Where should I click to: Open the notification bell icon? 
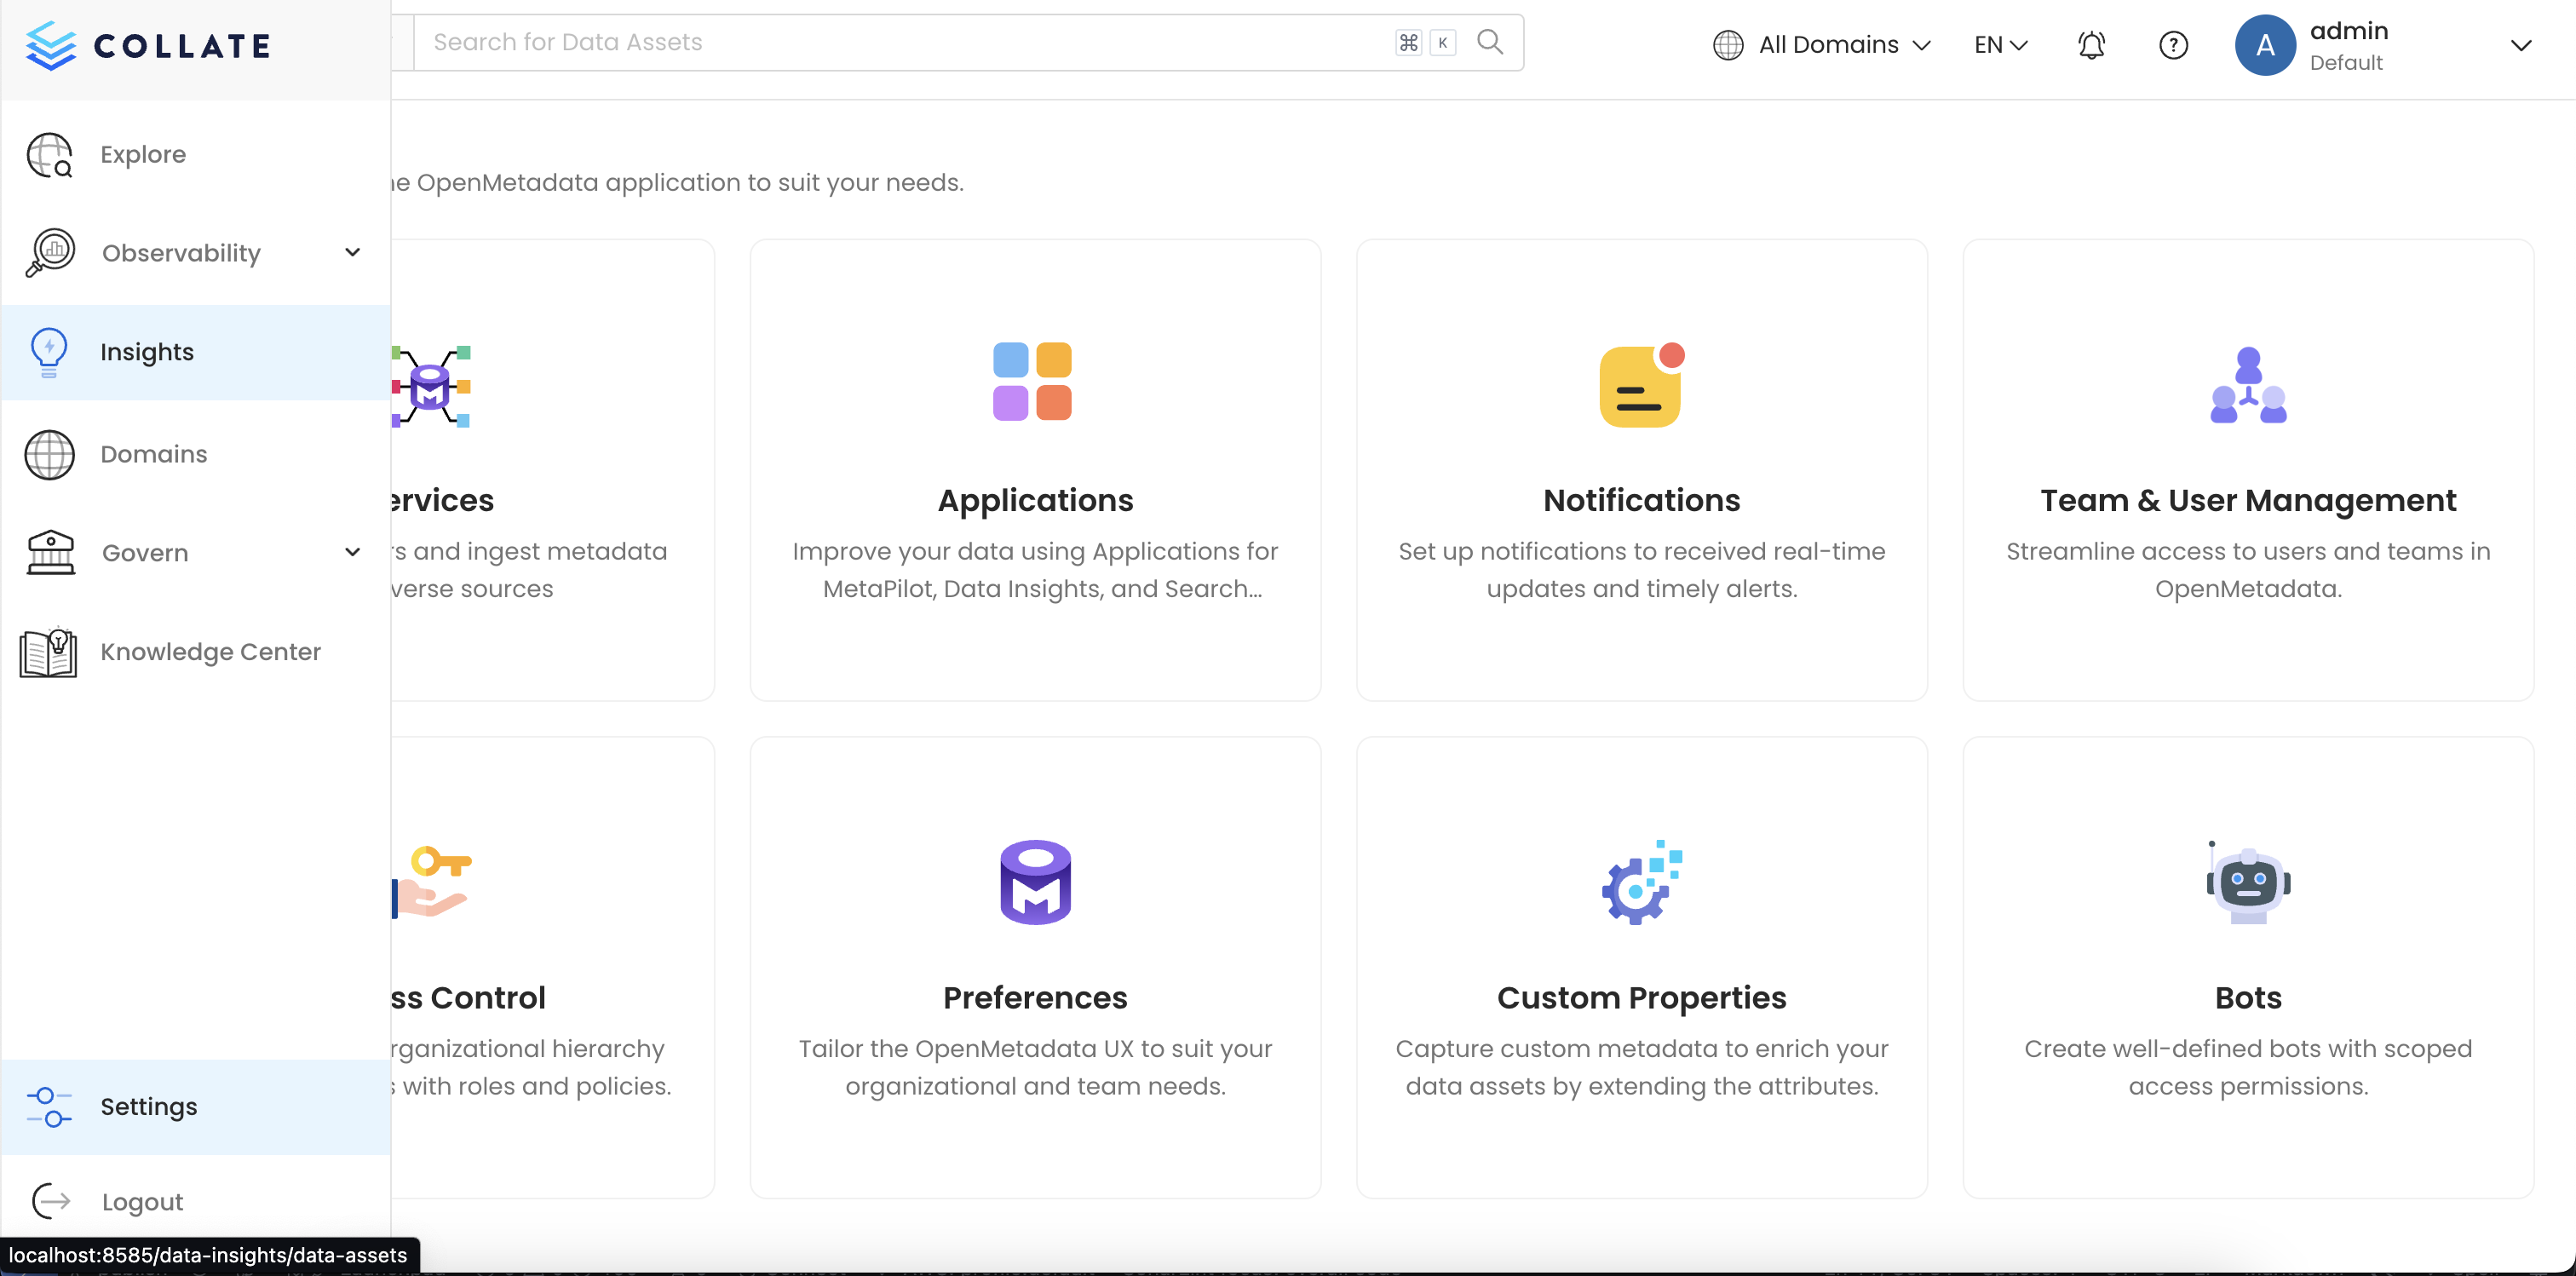tap(2091, 45)
